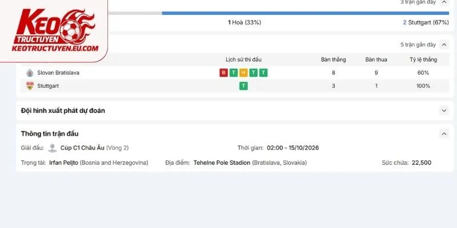
Task: Click the match time '02:00 - 15/10/2026'
Action: (x=293, y=148)
